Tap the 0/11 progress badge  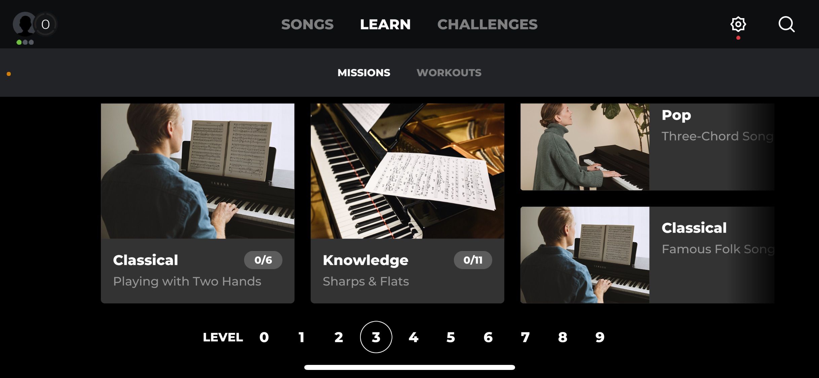point(473,260)
